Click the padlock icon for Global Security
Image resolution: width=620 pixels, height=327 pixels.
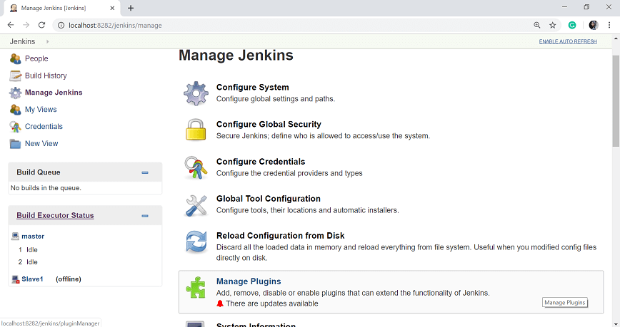point(196,130)
